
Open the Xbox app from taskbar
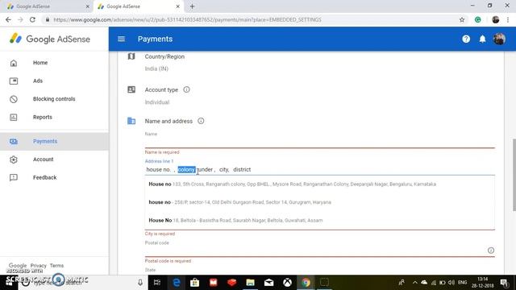[x=287, y=283]
